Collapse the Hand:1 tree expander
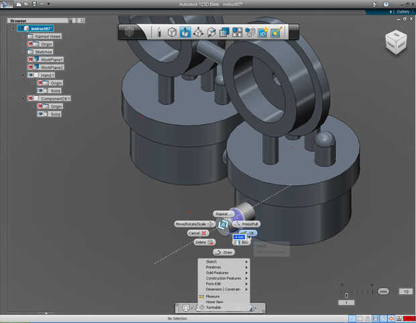Image resolution: width=416 pixels, height=323 pixels. tap(23, 75)
